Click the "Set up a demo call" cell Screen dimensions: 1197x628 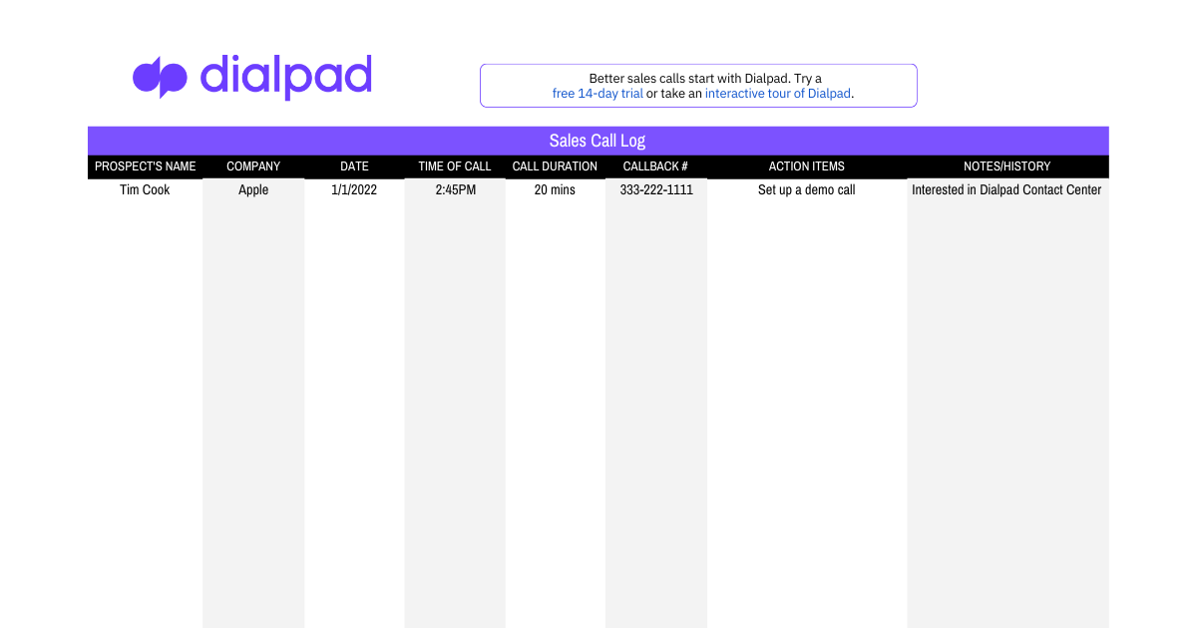click(806, 189)
